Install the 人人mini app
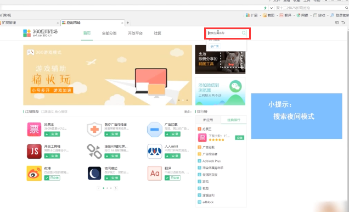Viewport: 349px width, 212px height. [172, 156]
